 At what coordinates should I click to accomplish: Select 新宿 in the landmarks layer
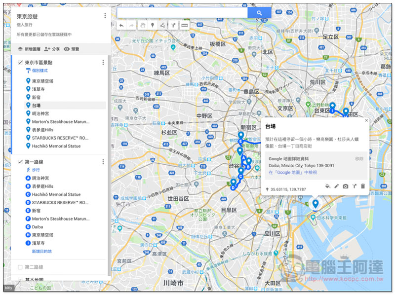pyautogui.click(x=36, y=97)
